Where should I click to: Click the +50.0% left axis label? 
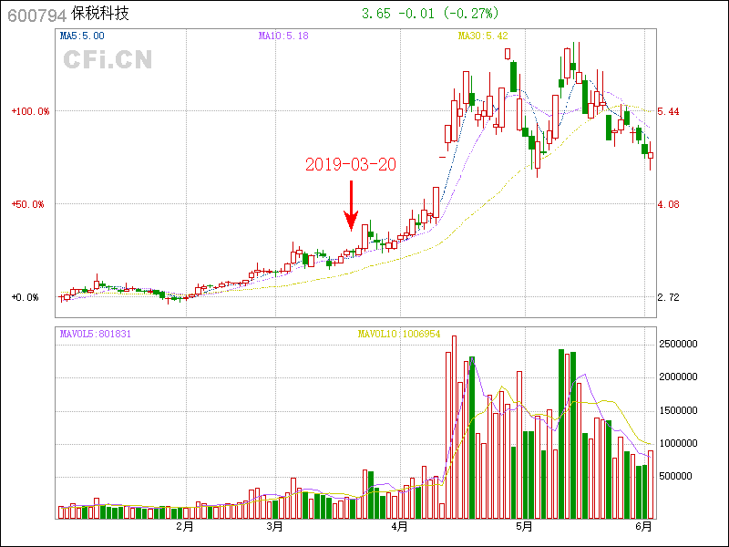(x=27, y=204)
